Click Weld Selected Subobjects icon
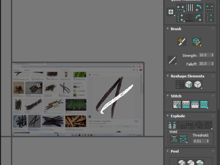 (x=183, y=139)
